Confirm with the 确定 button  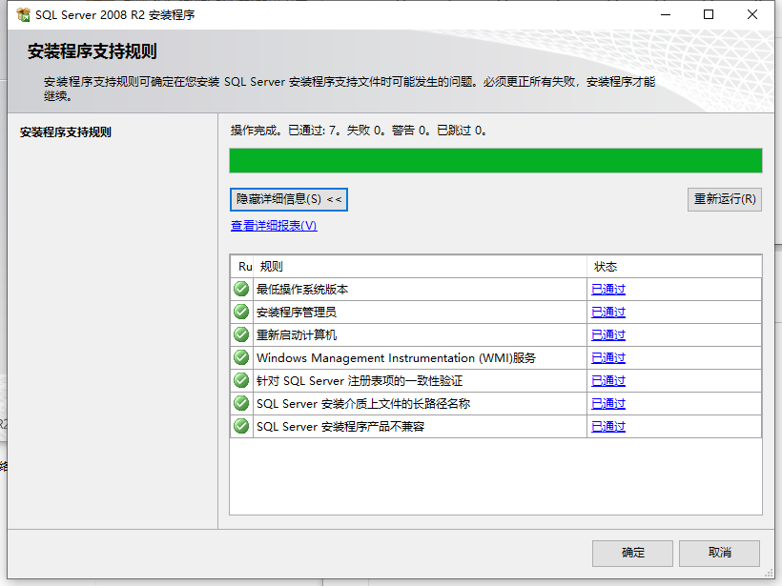pyautogui.click(x=632, y=553)
